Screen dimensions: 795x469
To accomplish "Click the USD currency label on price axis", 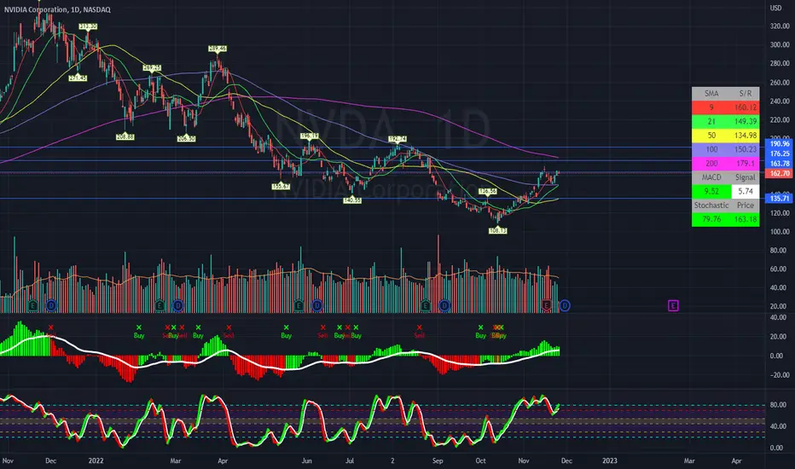I will pos(775,9).
